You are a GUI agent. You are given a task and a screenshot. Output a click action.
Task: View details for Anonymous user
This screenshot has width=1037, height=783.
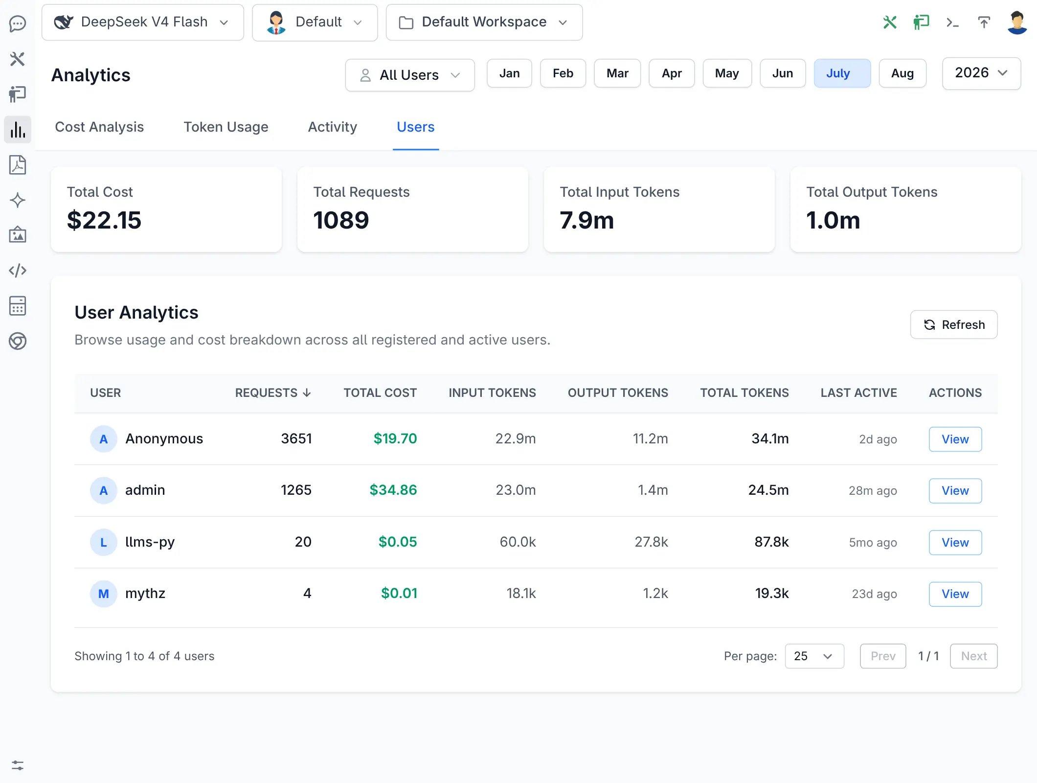pyautogui.click(x=955, y=439)
